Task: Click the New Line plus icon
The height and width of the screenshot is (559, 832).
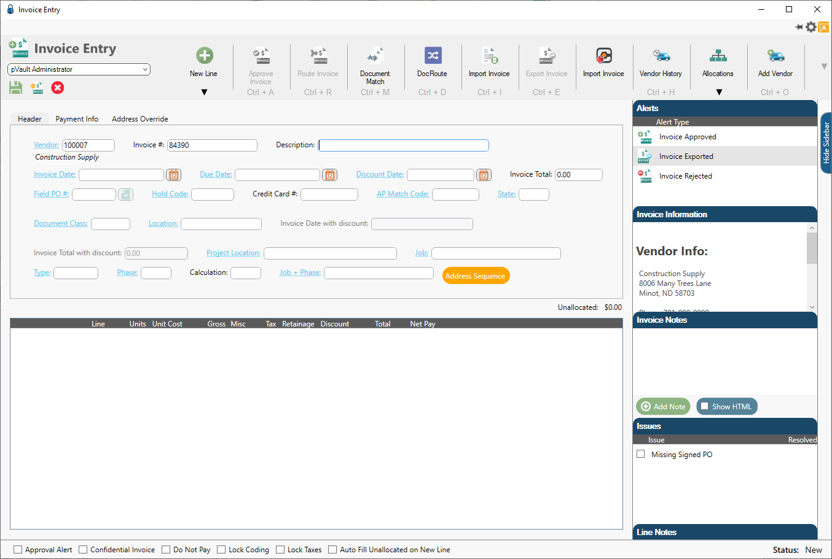Action: [205, 55]
